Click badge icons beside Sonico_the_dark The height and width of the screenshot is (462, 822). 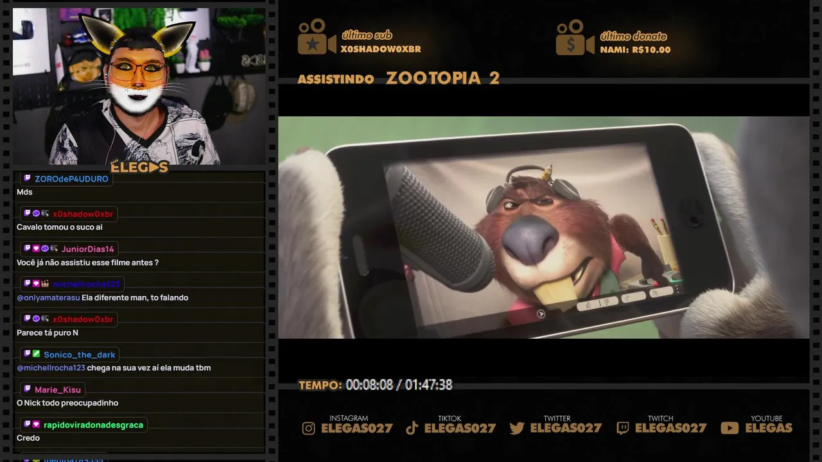[31, 354]
